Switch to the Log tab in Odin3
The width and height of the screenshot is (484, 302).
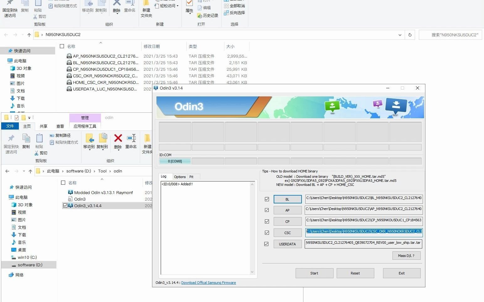click(164, 177)
